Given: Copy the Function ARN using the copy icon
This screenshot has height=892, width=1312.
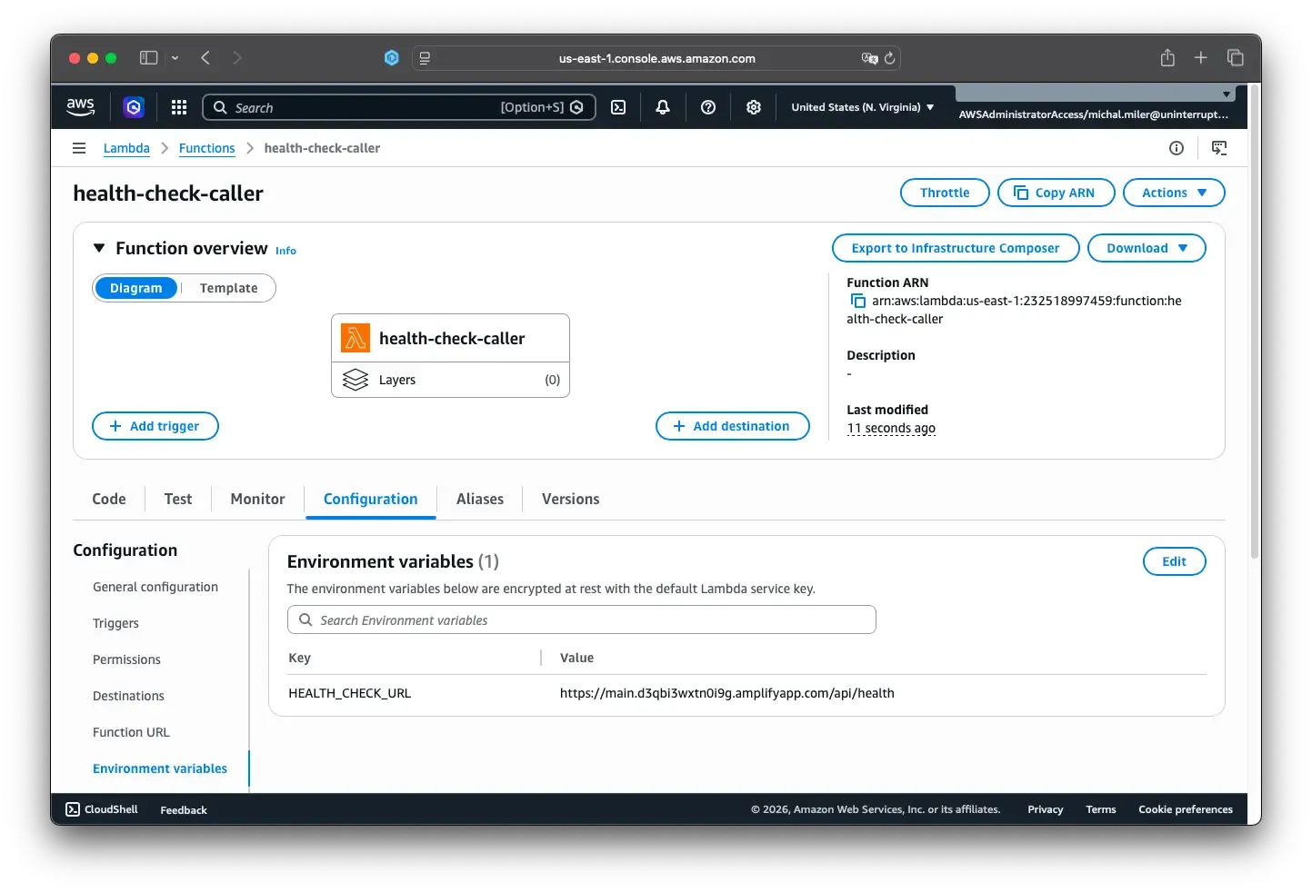Looking at the screenshot, I should [857, 301].
